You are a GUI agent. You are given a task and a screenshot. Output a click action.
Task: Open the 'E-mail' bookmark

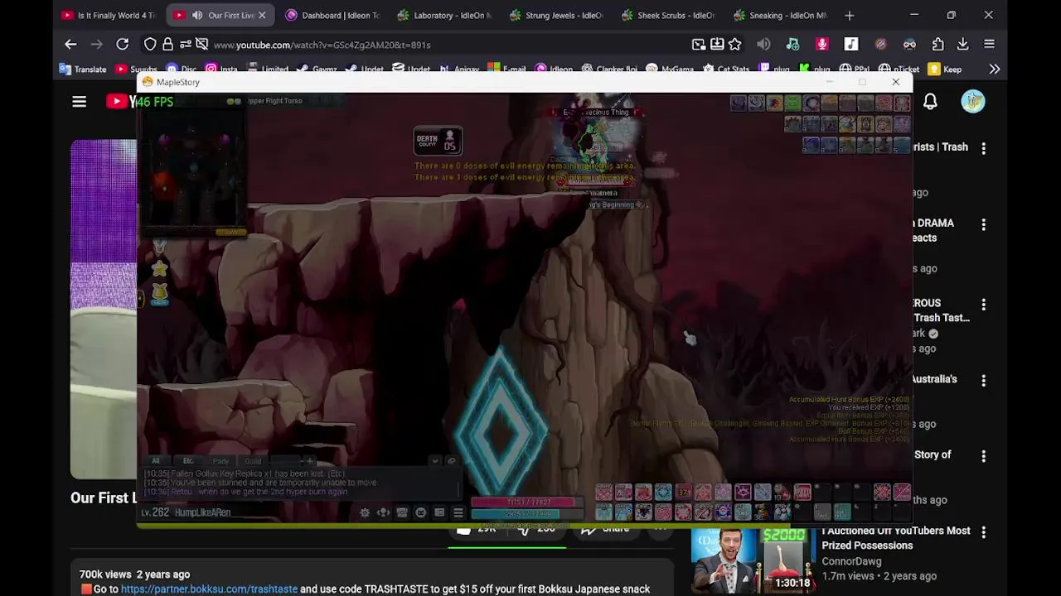coord(506,70)
